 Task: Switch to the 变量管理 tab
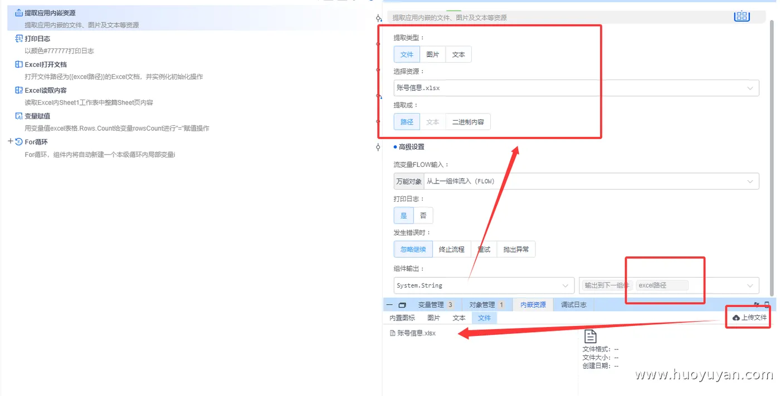coord(436,305)
